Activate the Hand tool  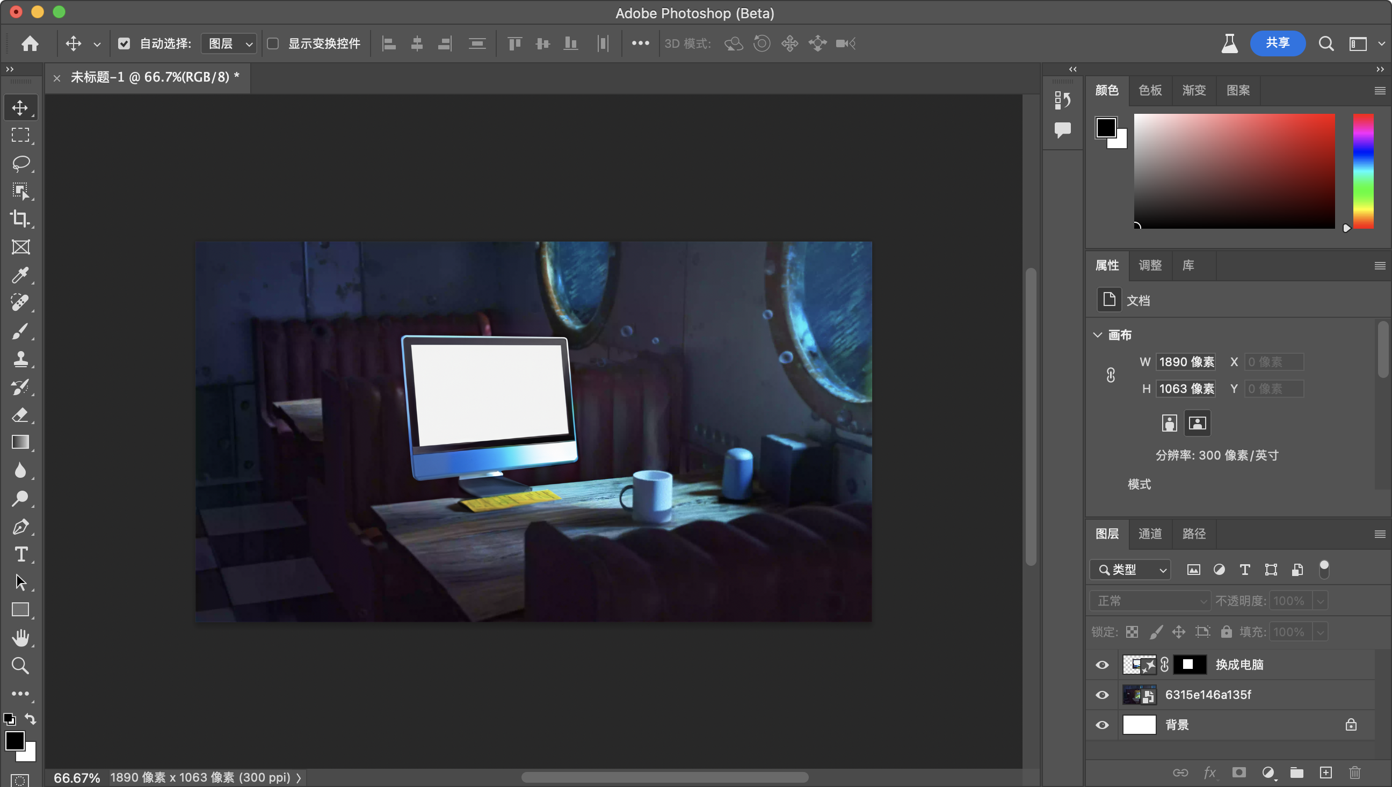point(20,638)
